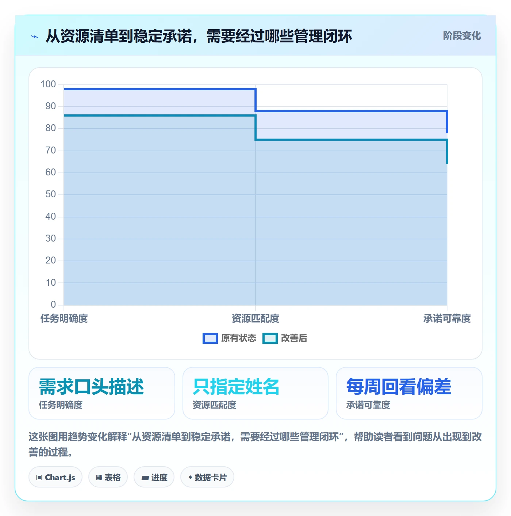Screen dimensions: 511x516
Task: Click the 20 y-axis value
Action: 51,261
